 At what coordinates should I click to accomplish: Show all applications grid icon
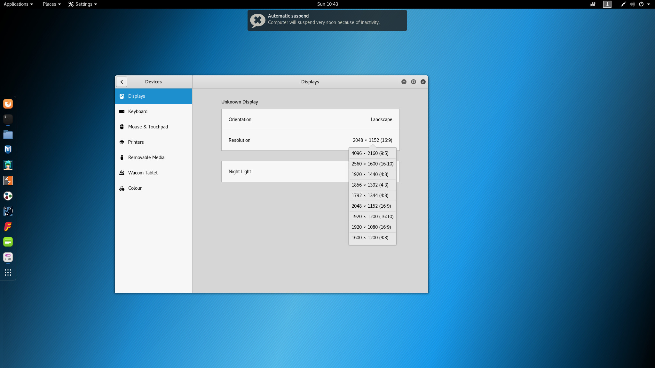8,272
